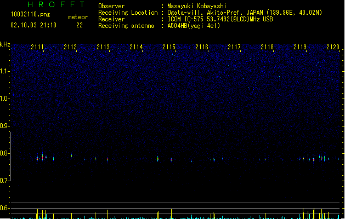Select the file name 10032110.png

coord(31,14)
